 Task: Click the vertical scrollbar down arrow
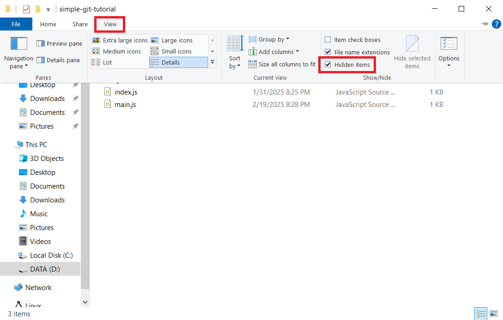pyautogui.click(x=85, y=302)
